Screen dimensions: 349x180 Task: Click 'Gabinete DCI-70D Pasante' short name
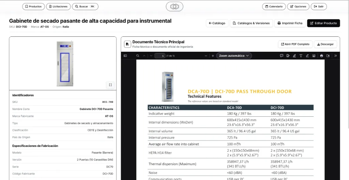coord(96,109)
